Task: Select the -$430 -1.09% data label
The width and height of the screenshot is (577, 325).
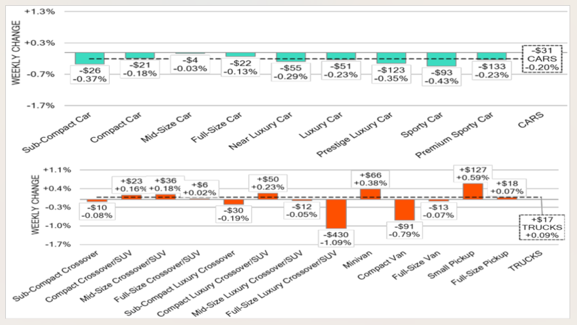Action: (x=336, y=238)
